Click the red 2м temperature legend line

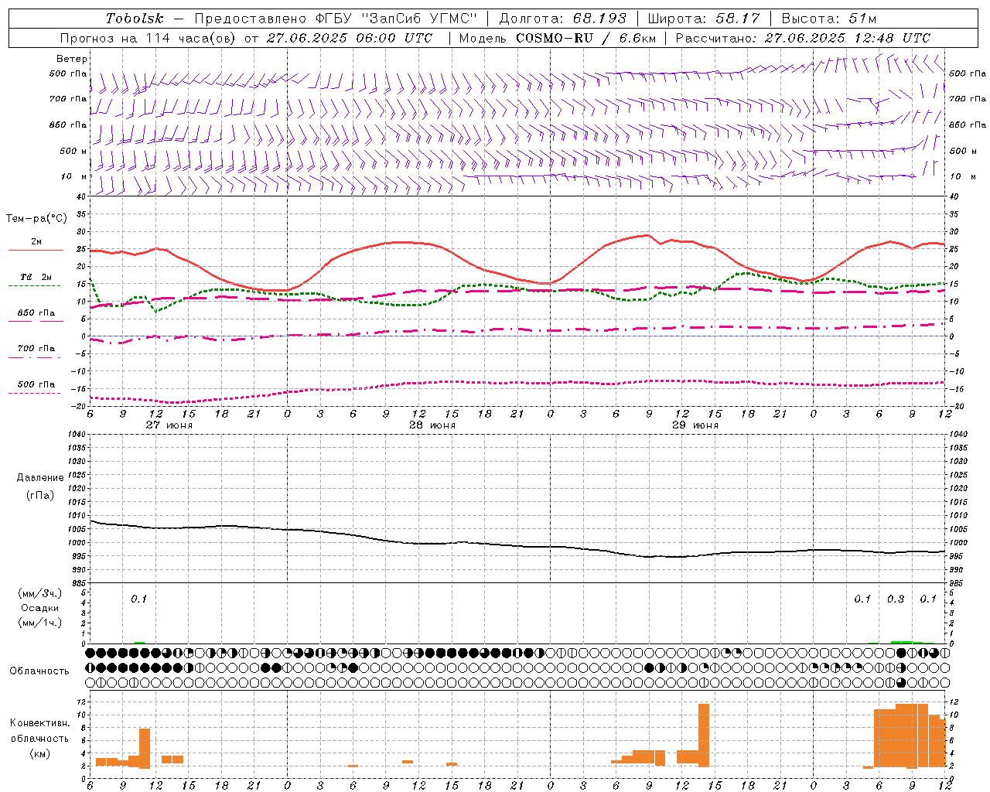(x=36, y=251)
